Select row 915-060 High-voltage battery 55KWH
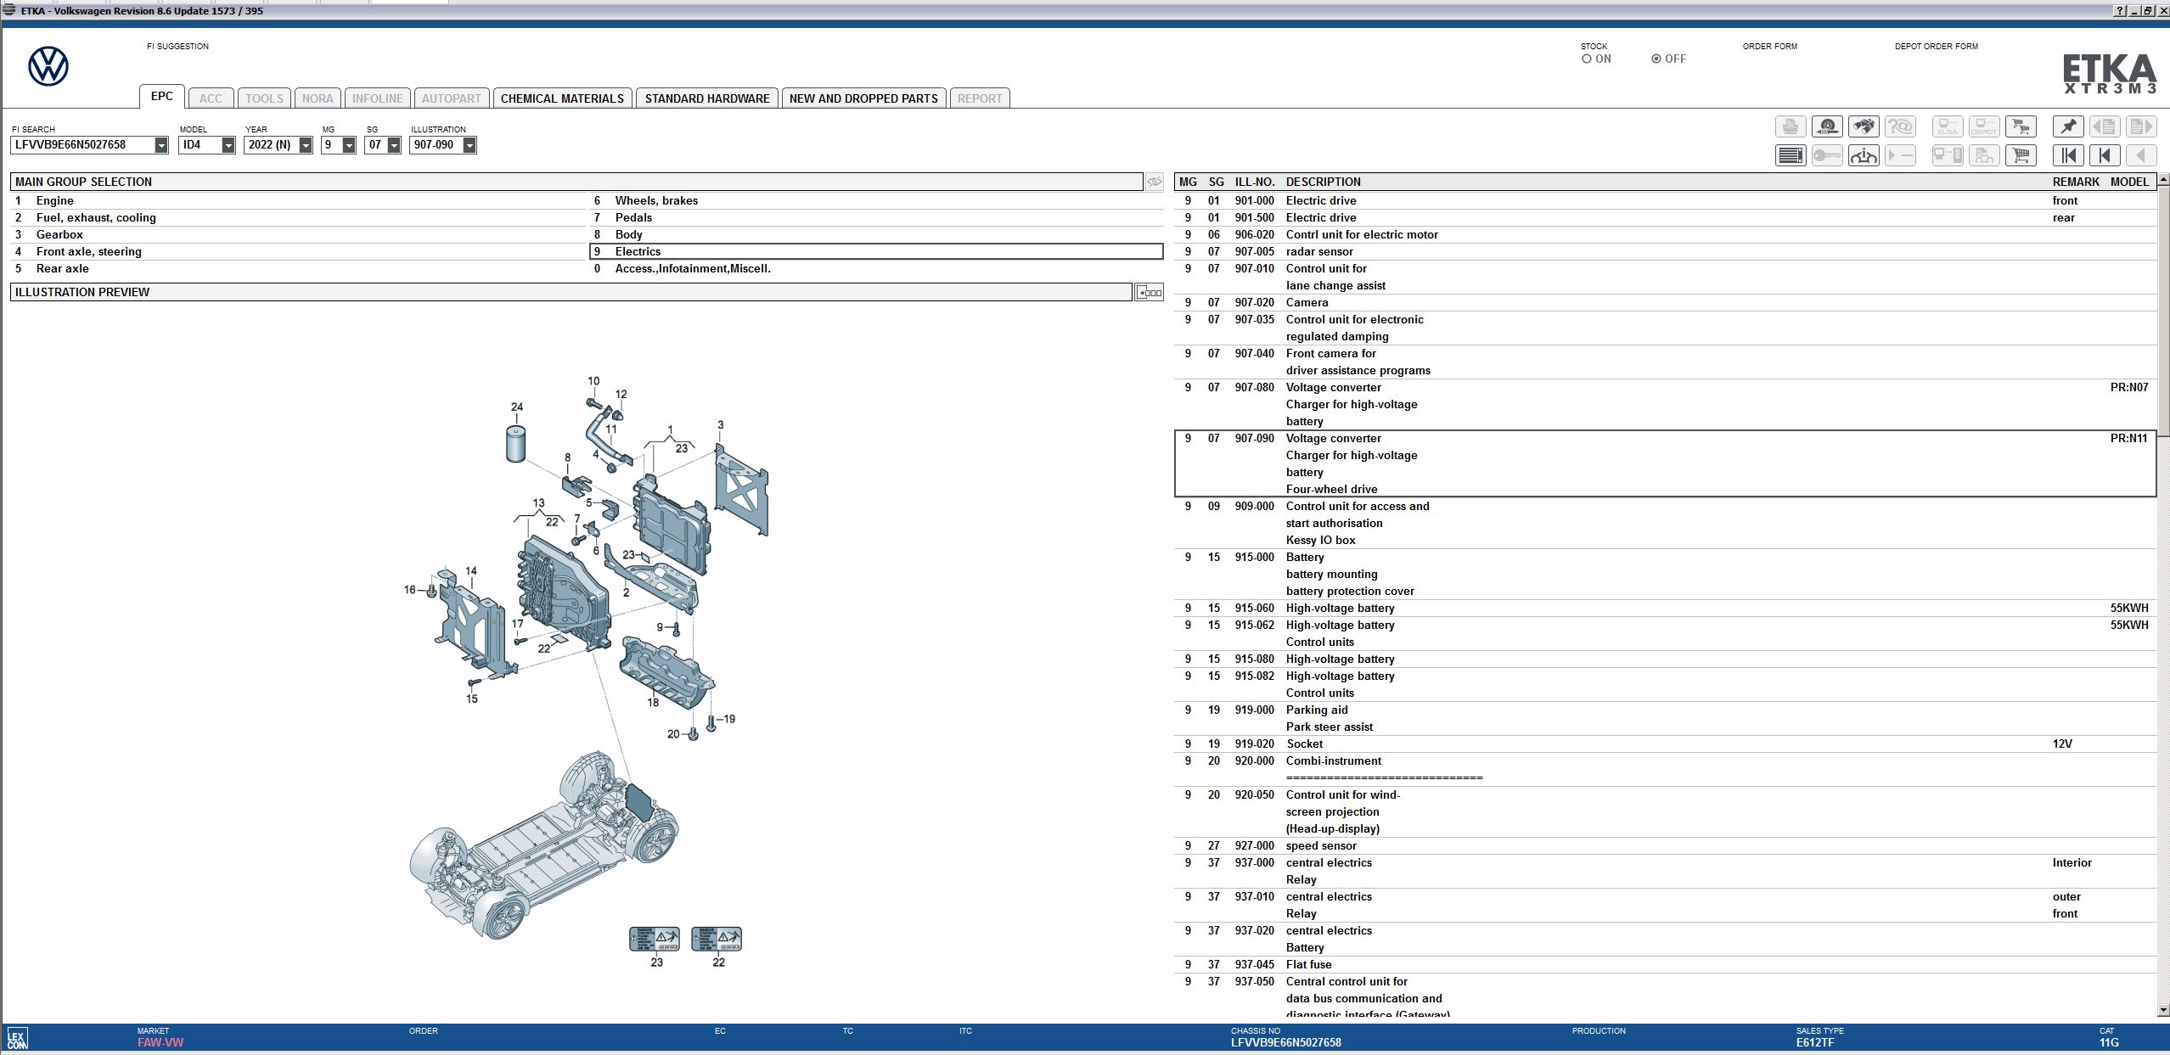The height and width of the screenshot is (1055, 2170). tap(1666, 609)
